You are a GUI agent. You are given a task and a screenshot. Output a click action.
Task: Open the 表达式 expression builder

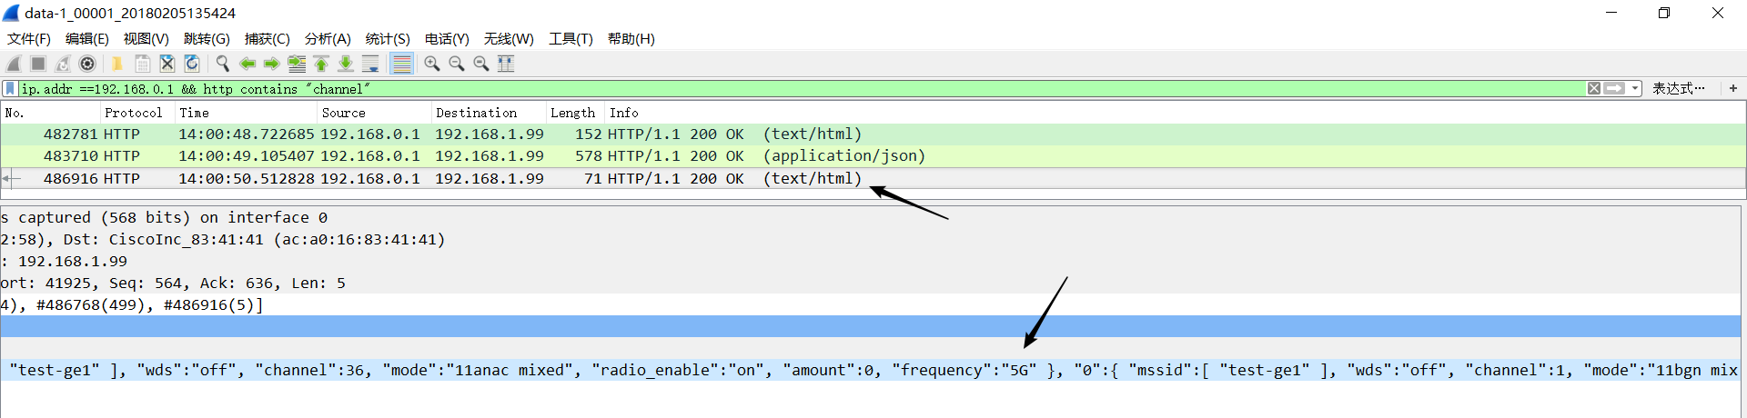1679,88
